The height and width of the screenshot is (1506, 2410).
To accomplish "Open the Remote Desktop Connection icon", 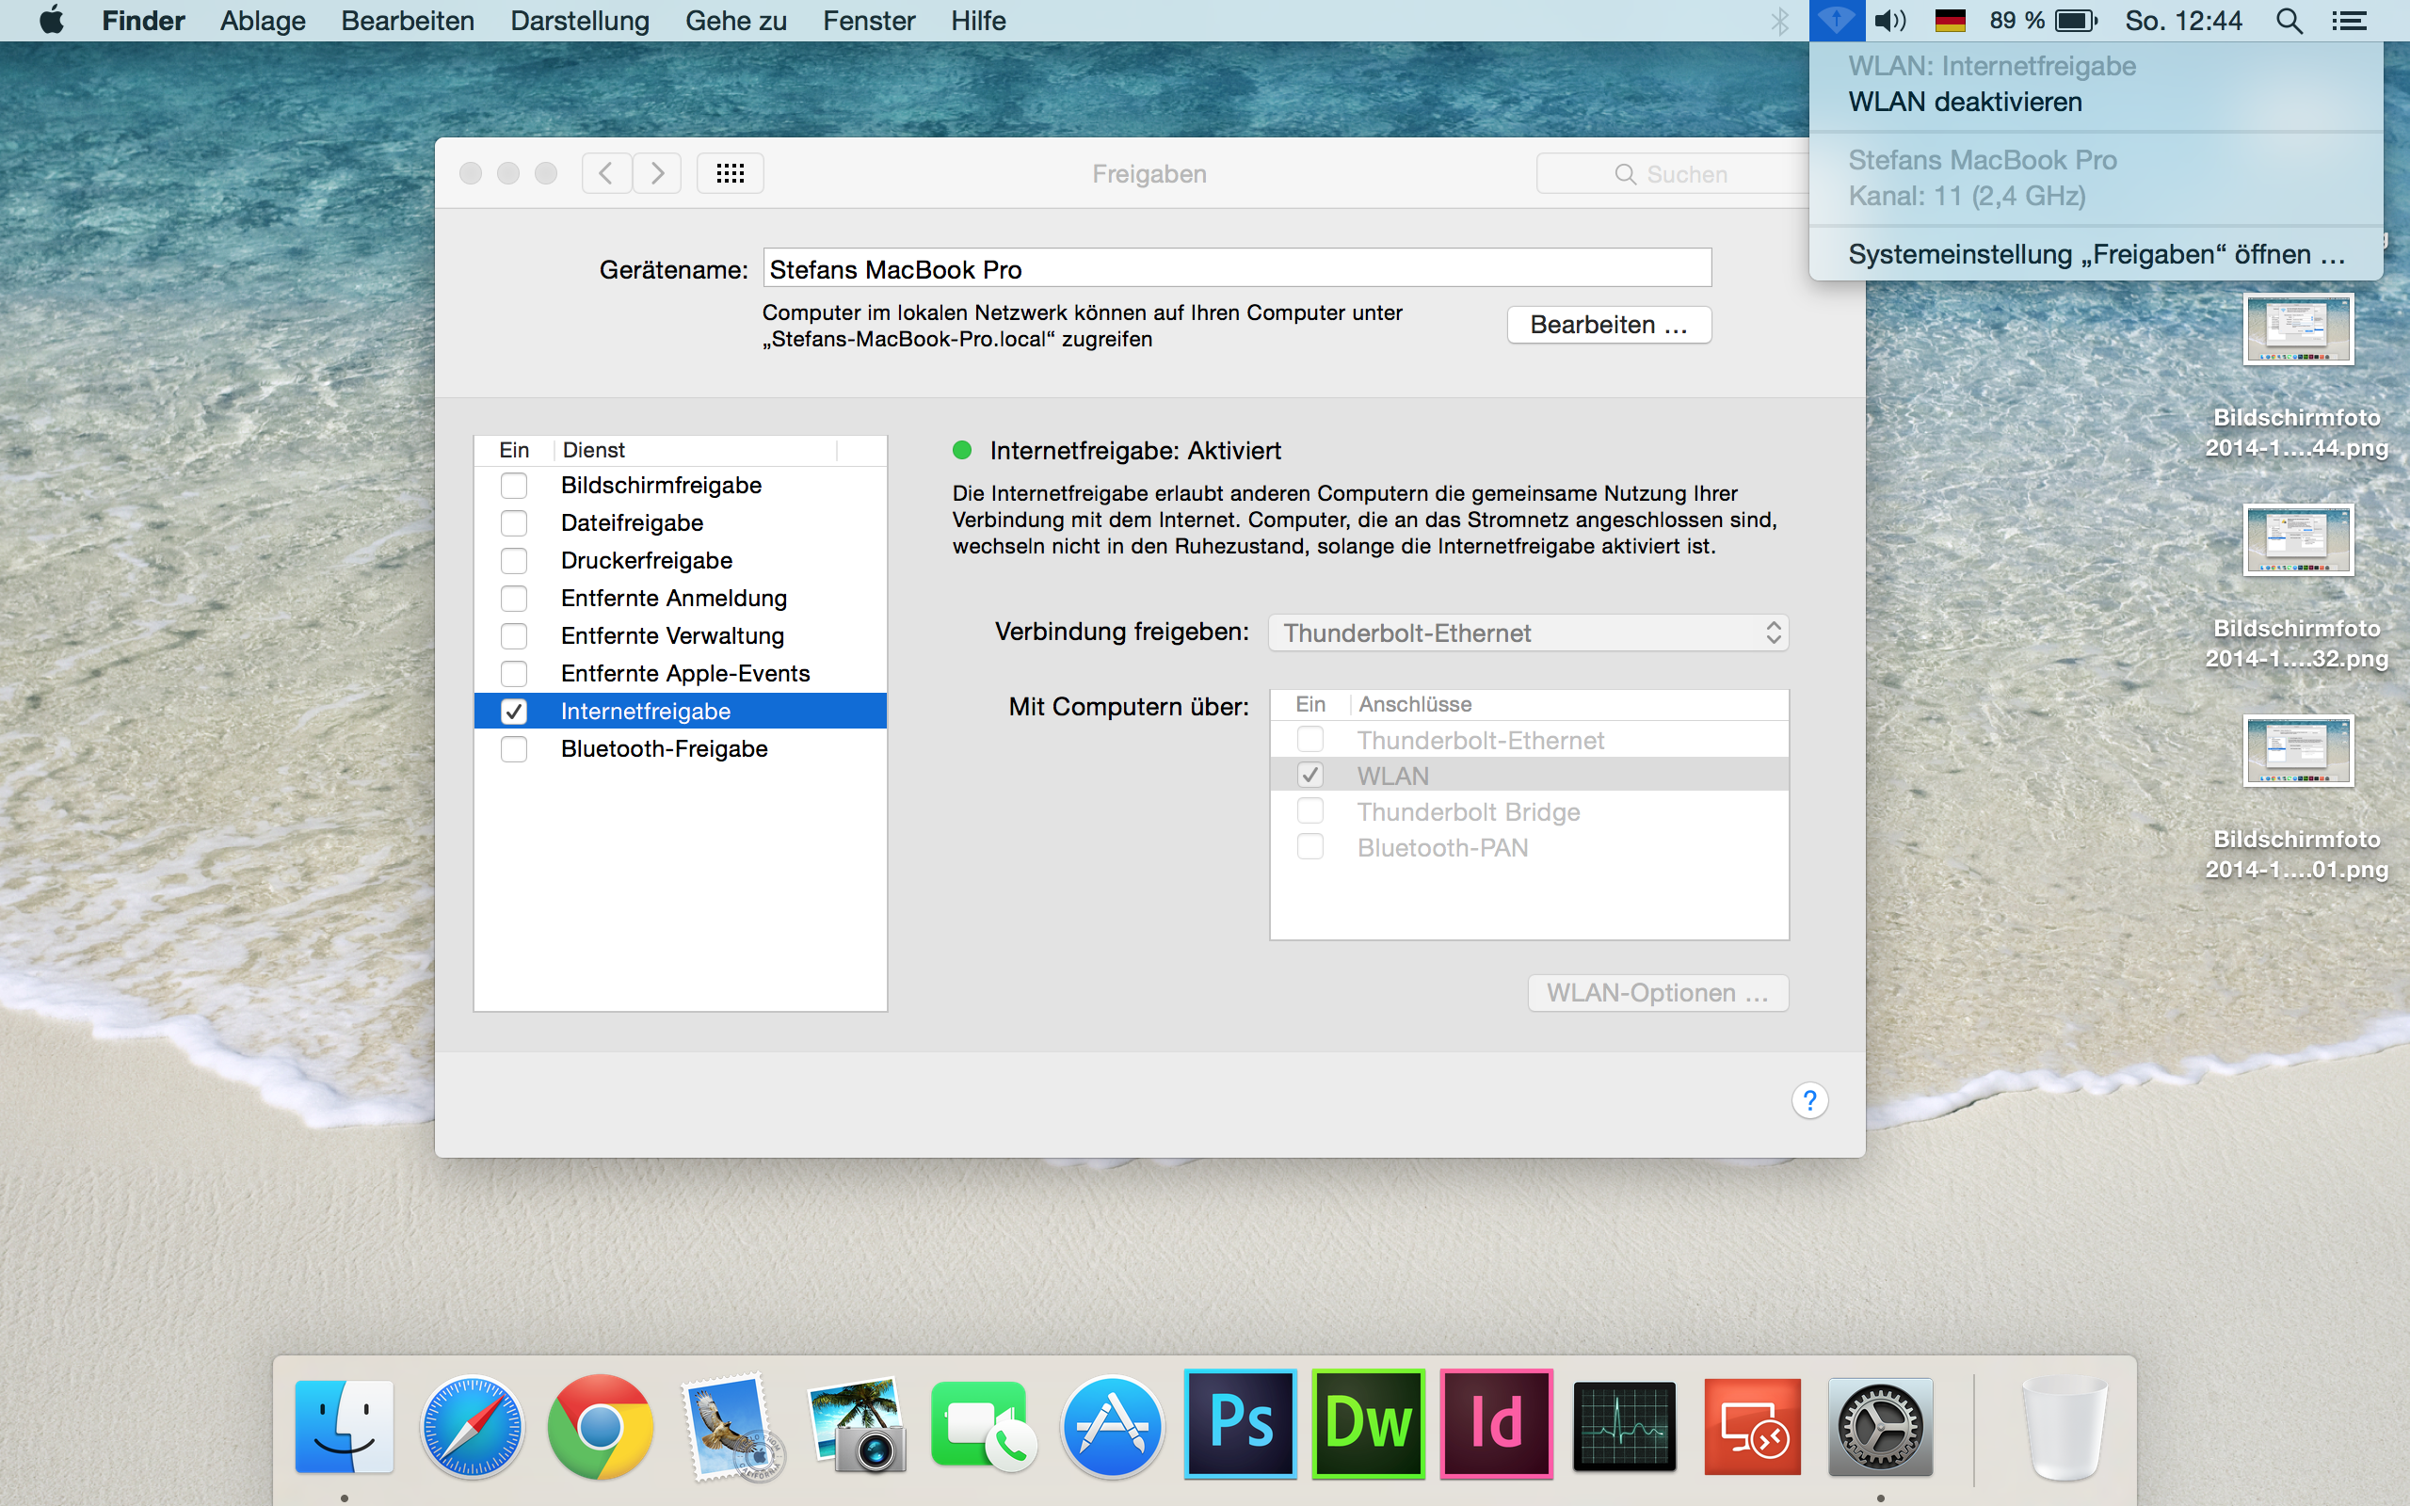I will (1752, 1425).
